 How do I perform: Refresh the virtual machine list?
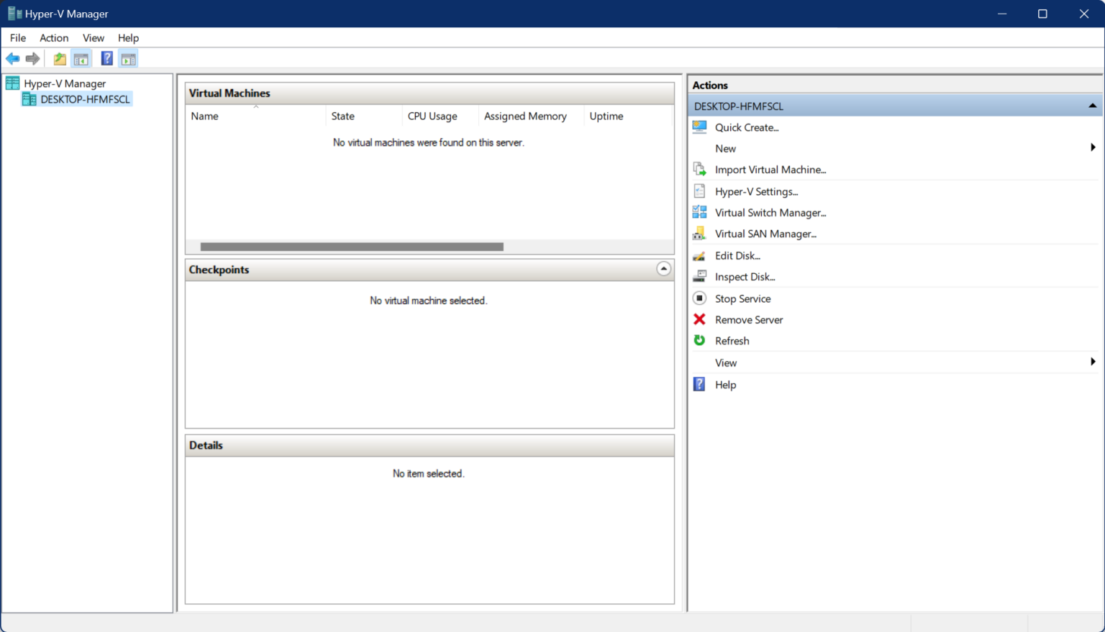tap(732, 341)
